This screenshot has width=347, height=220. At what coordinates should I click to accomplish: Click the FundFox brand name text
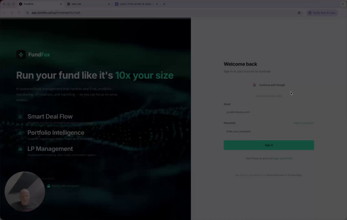pyautogui.click(x=39, y=55)
